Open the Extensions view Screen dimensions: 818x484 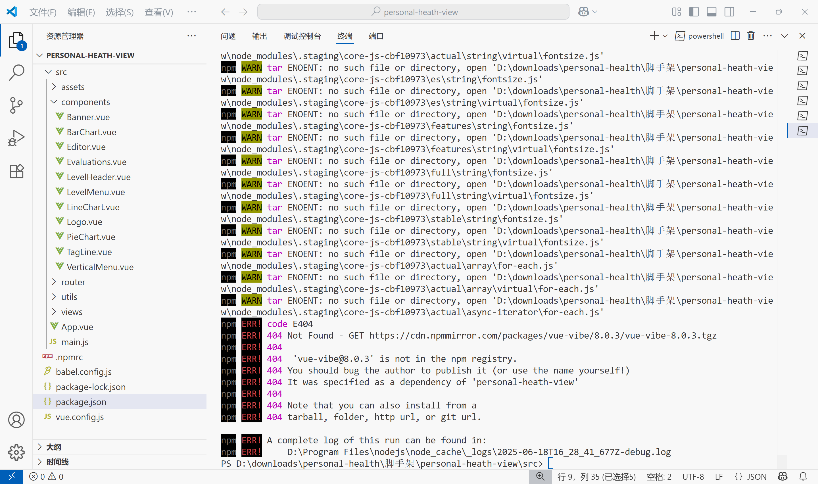click(x=16, y=171)
